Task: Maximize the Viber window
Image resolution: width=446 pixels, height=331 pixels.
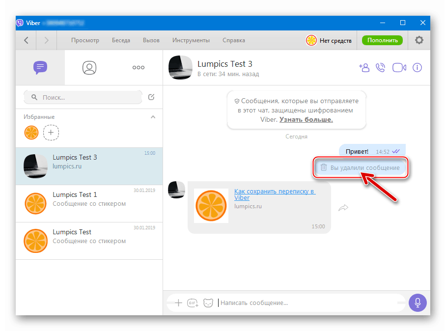Action: (402, 23)
